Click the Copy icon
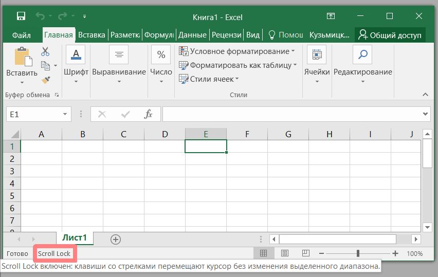Screen dimensions: 438x277 (45, 66)
